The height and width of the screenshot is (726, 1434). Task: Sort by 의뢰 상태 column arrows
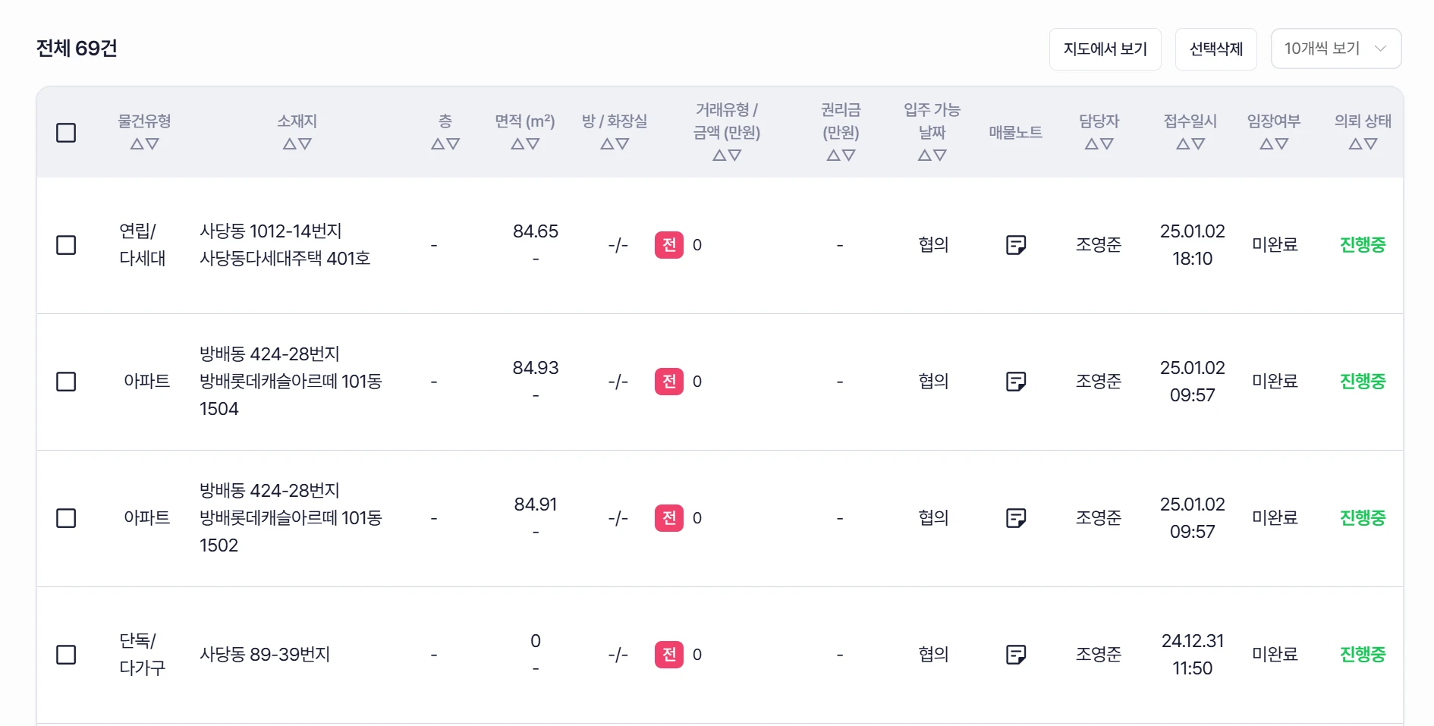pyautogui.click(x=1363, y=144)
